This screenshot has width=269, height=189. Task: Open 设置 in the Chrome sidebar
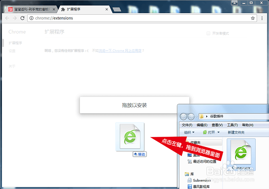tap(12, 51)
